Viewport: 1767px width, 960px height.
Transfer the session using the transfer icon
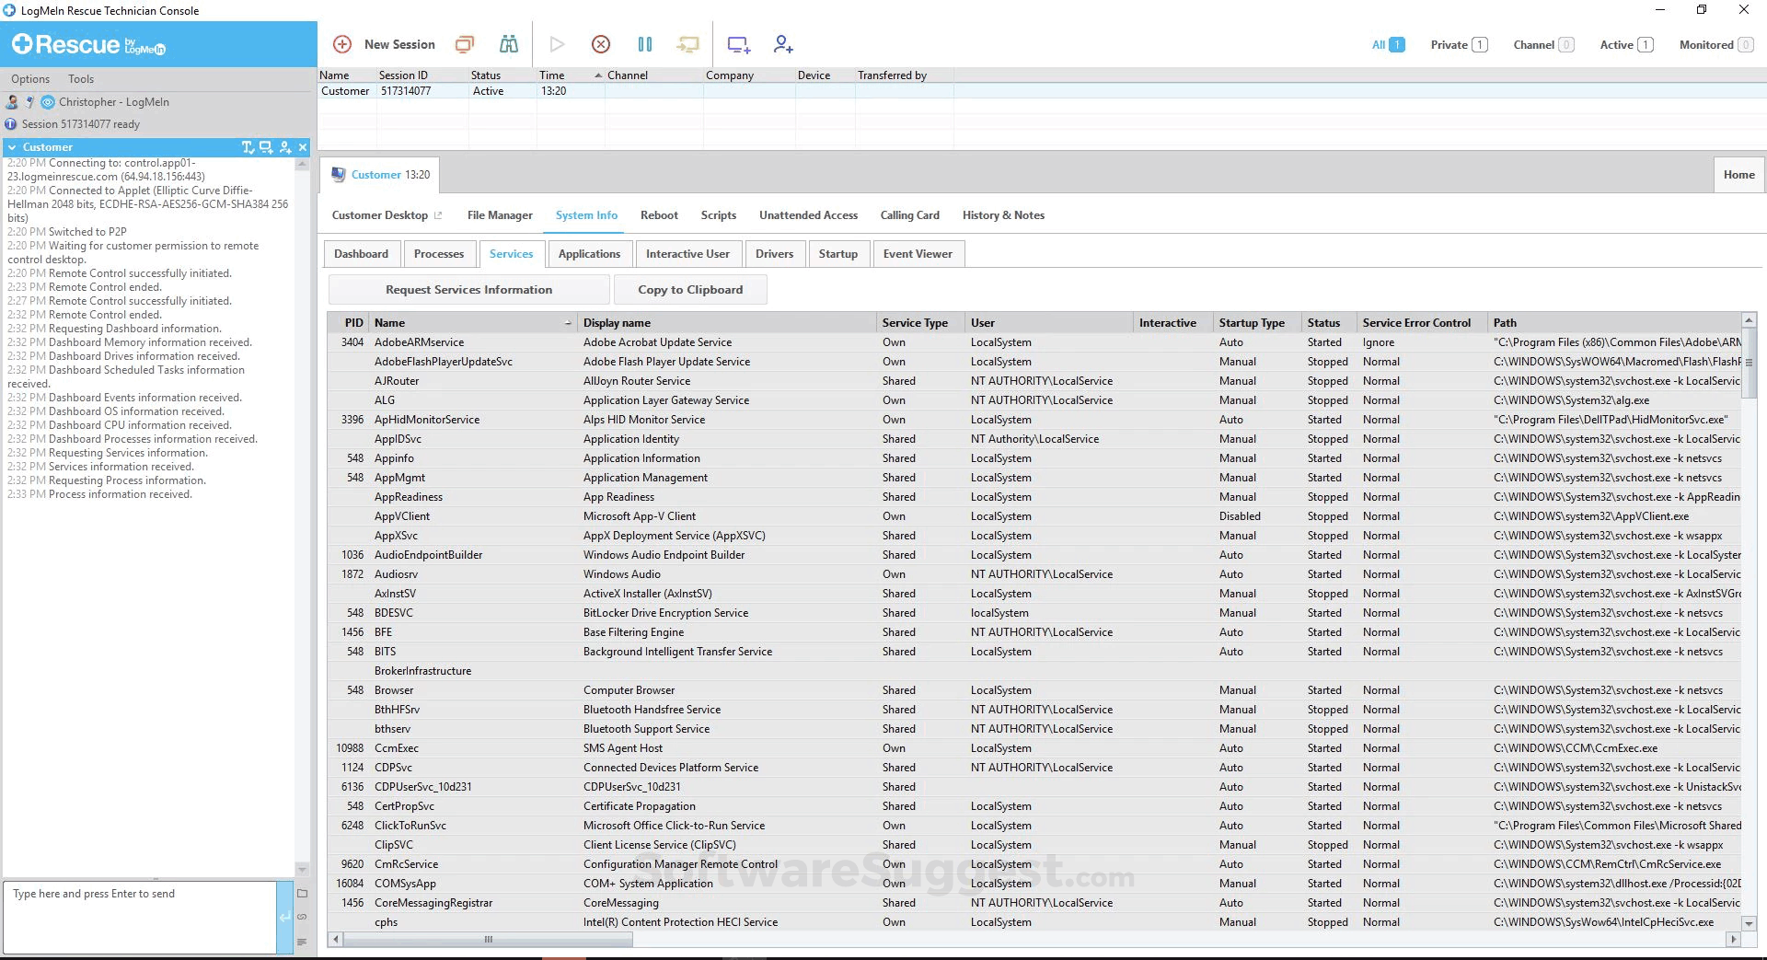point(687,43)
